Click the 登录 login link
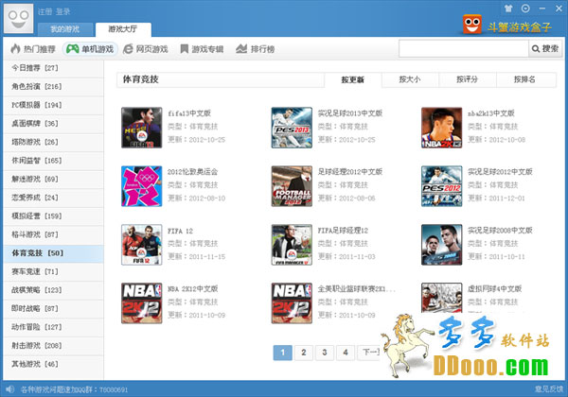 tap(63, 12)
